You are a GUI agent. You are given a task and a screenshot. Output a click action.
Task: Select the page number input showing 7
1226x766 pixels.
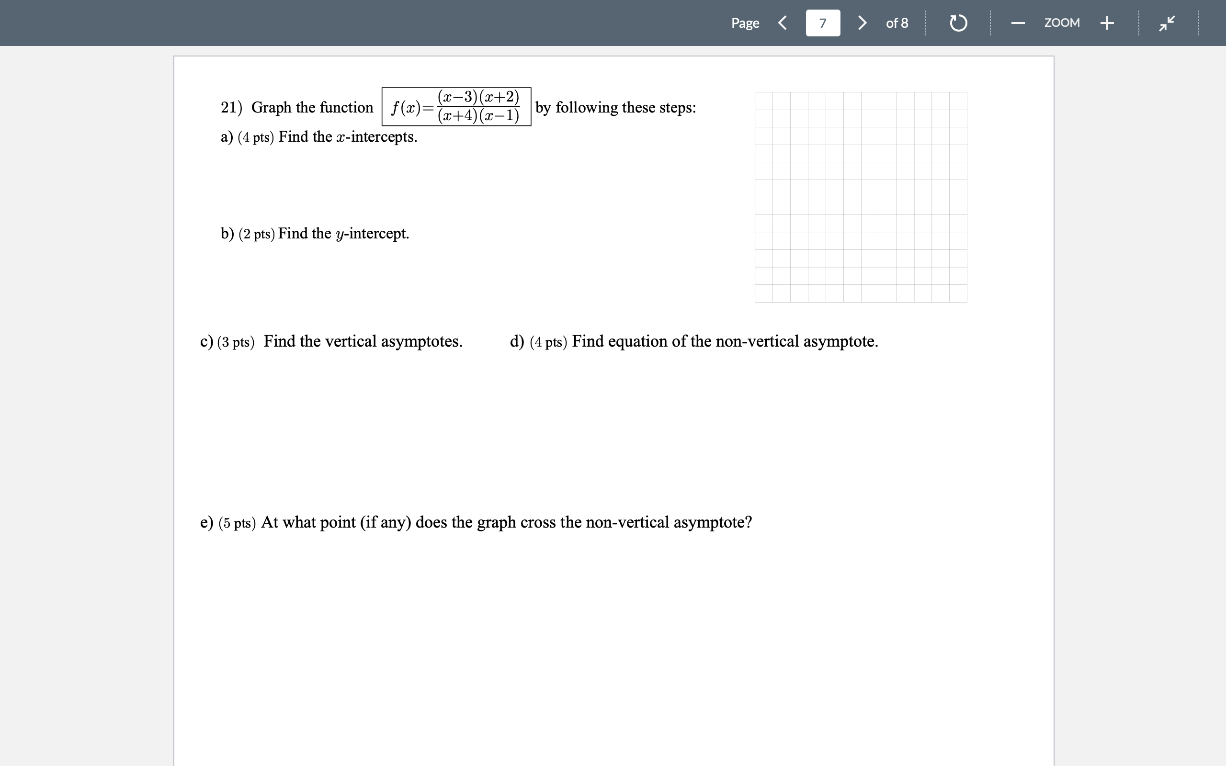(822, 23)
